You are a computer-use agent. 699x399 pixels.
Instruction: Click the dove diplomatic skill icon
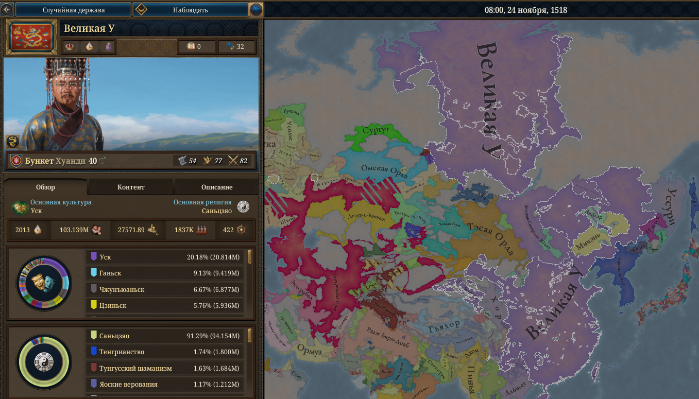pos(207,161)
